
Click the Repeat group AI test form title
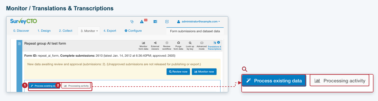pos(45,43)
